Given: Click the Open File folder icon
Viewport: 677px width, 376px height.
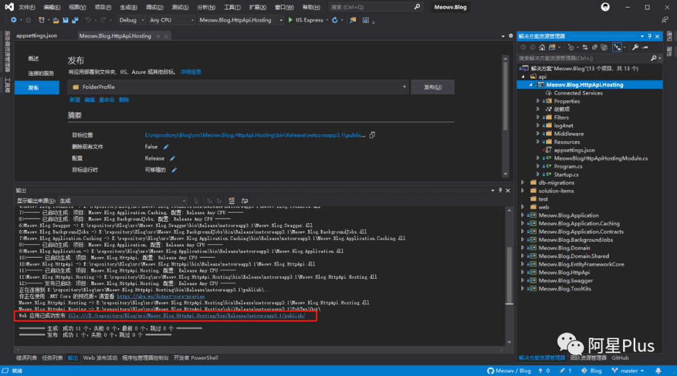Looking at the screenshot, I should coord(56,20).
